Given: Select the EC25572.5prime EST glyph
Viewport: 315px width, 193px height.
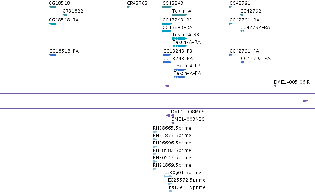Looking at the screenshot, I should coord(170,184).
